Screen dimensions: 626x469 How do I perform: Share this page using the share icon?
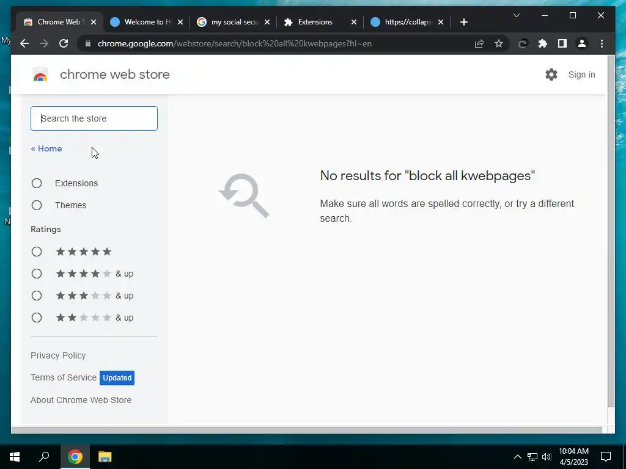pos(479,43)
